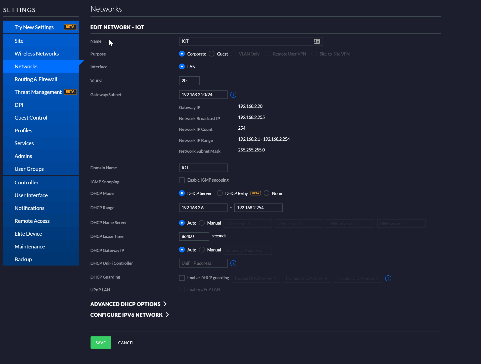Select Guest purpose radio button

pos(212,54)
